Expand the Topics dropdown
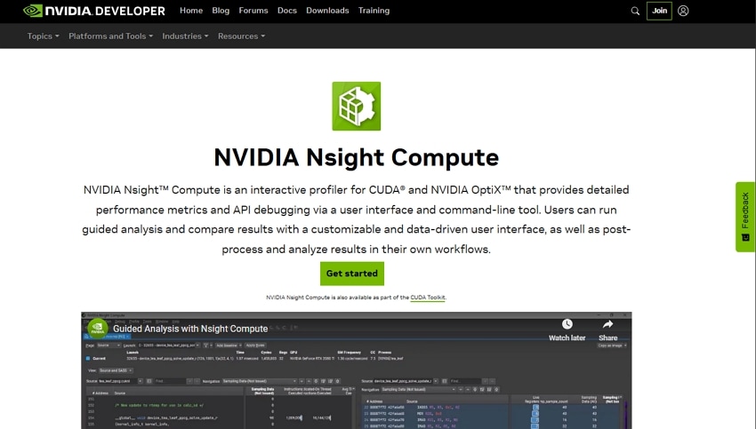Screen dimensions: 756x429 [43, 36]
